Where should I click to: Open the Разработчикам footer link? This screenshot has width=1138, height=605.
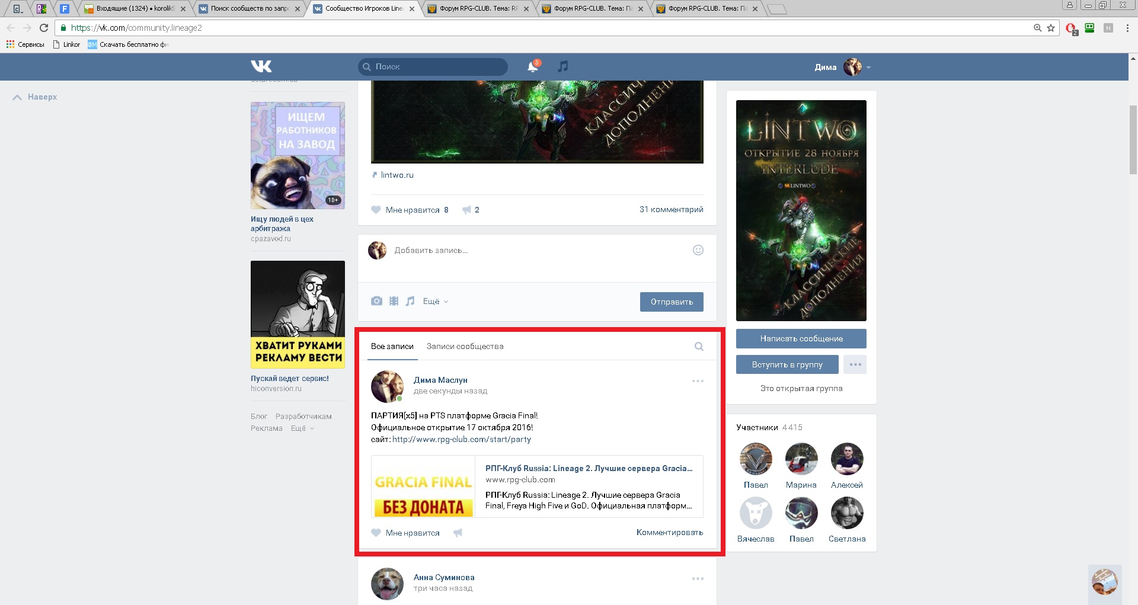(x=303, y=417)
